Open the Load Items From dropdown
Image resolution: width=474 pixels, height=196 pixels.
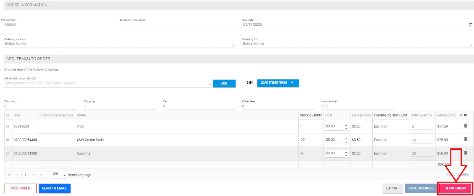pyautogui.click(x=278, y=83)
